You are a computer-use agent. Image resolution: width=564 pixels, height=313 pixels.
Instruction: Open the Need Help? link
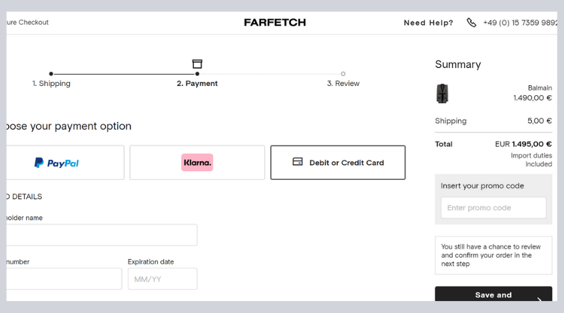pos(428,23)
